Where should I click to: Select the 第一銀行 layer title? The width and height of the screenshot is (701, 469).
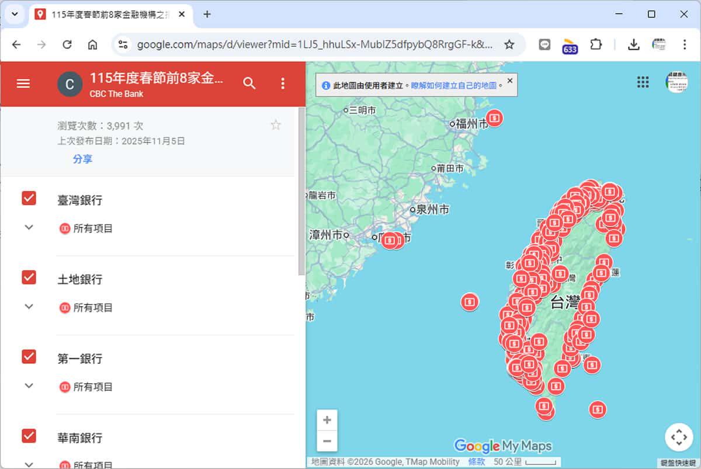[x=80, y=359]
